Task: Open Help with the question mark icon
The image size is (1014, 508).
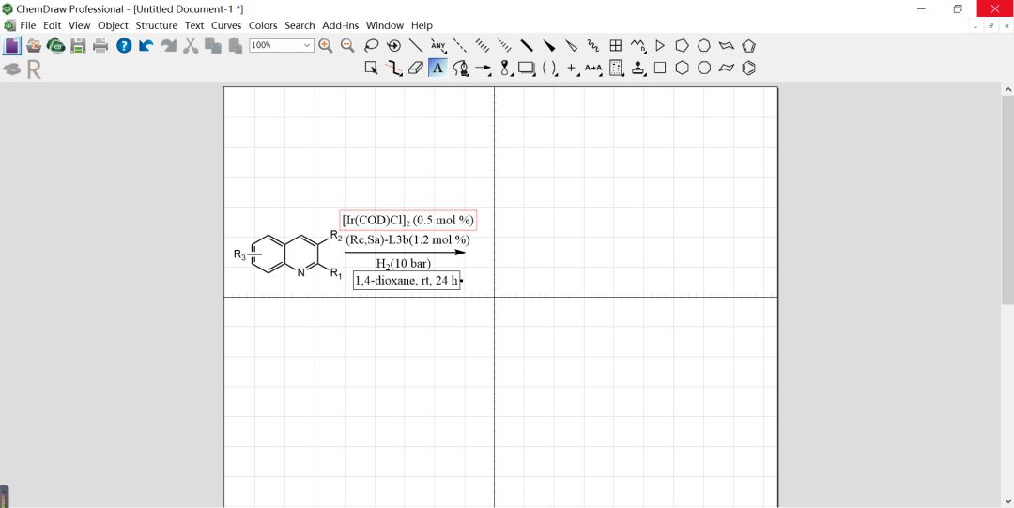Action: click(x=124, y=45)
